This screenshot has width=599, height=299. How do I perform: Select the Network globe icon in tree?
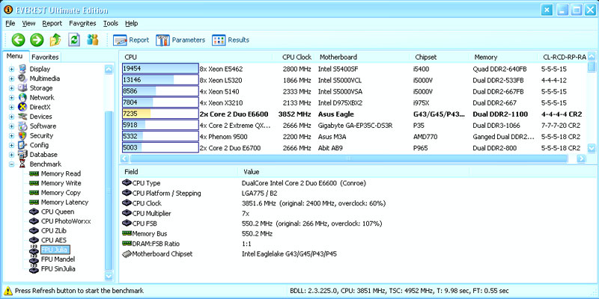click(22, 98)
